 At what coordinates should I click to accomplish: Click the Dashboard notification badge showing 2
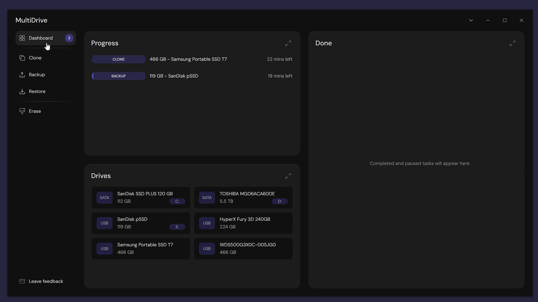pos(69,38)
